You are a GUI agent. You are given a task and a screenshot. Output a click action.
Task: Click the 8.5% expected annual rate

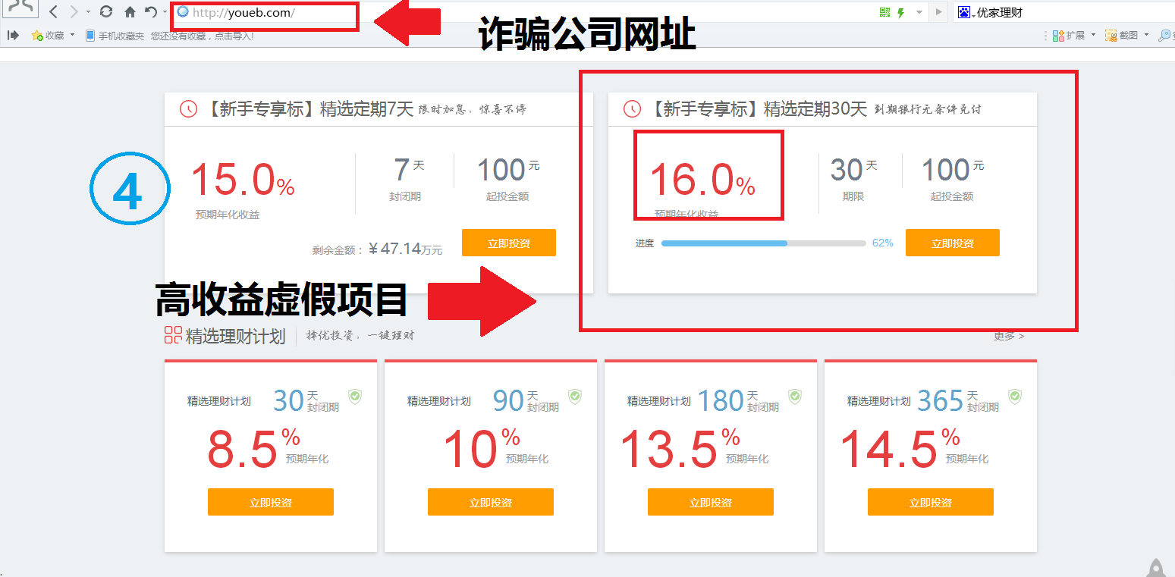pyautogui.click(x=254, y=448)
